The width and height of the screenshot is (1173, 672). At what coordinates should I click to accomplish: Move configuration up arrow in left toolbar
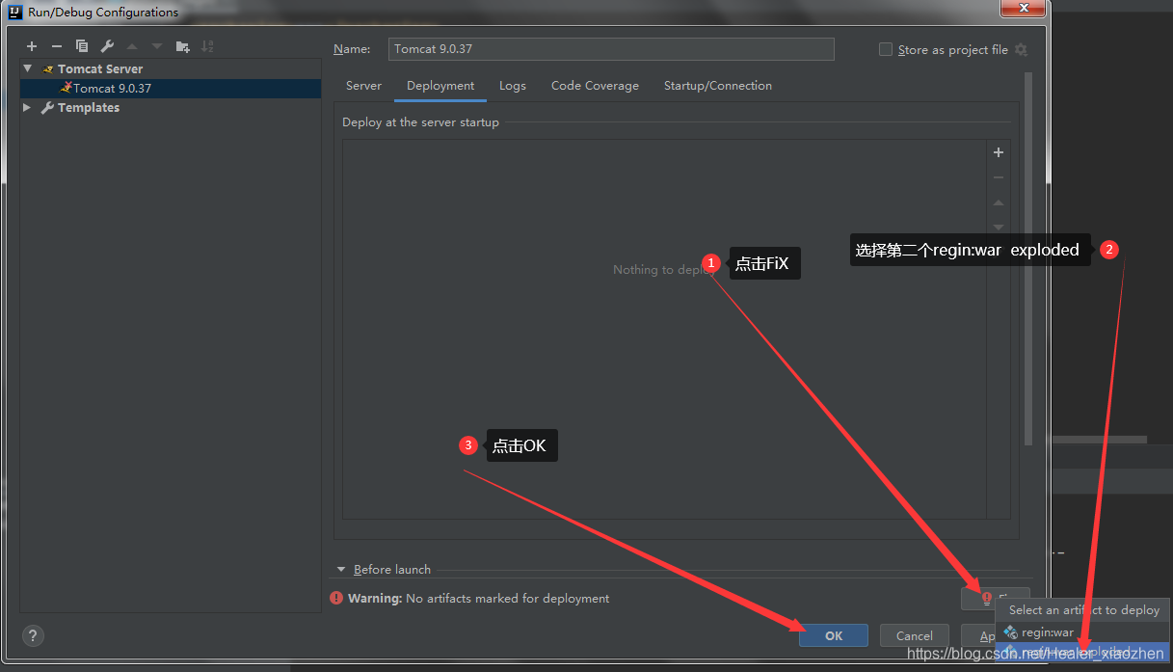click(132, 46)
